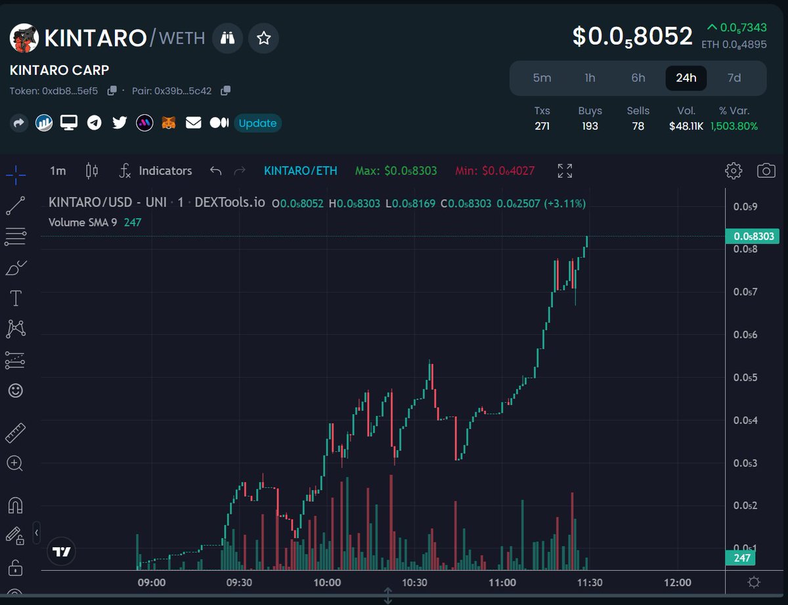Select the text annotation tool

[16, 299]
